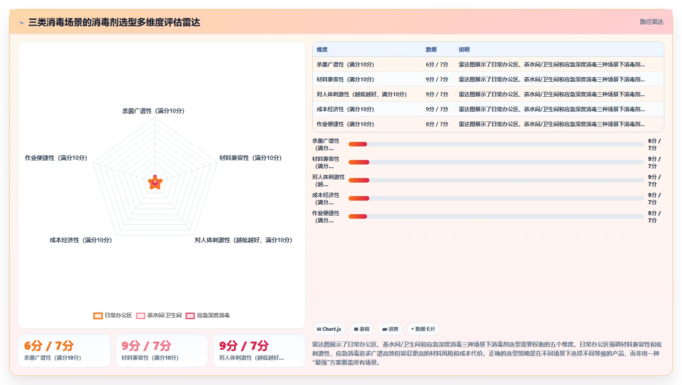682x385 pixels.
Task: Click the 说明 column header
Action: (x=464, y=50)
